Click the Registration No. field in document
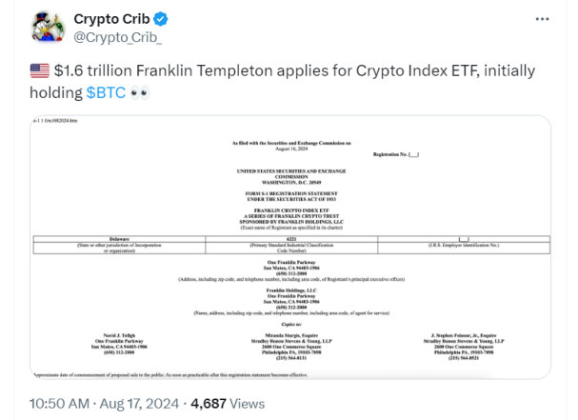This screenshot has height=420, width=578. 396,154
